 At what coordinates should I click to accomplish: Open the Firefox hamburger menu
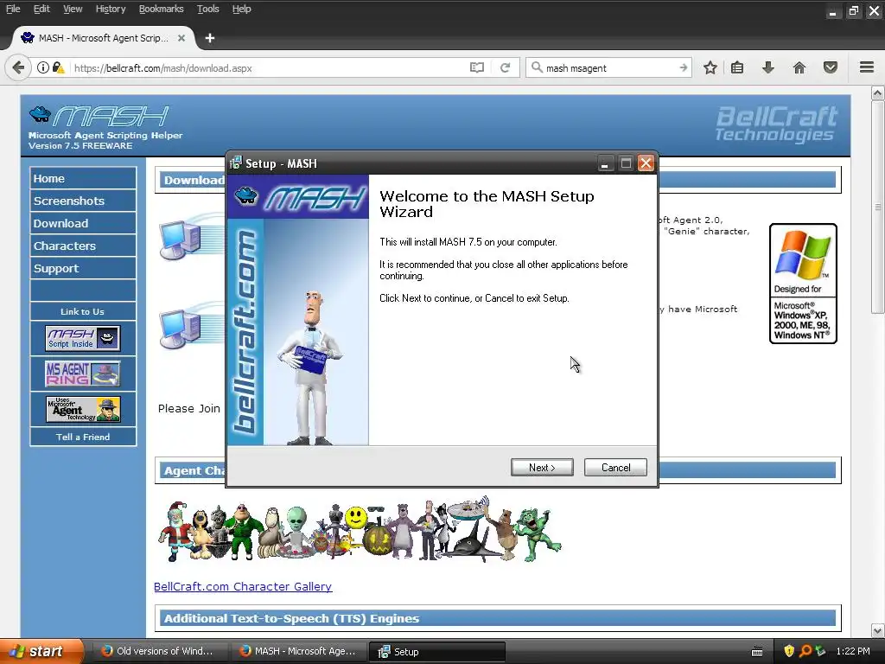coord(867,67)
